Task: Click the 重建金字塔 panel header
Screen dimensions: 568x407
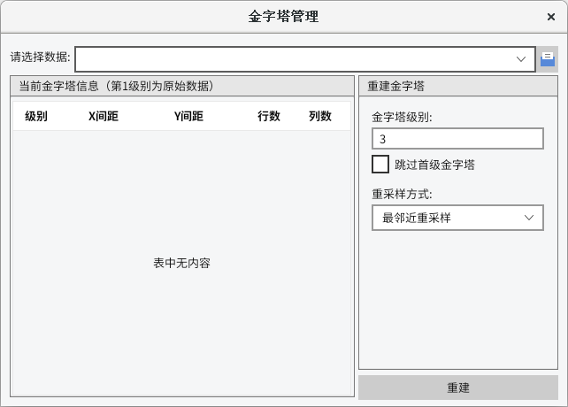Action: [x=395, y=86]
